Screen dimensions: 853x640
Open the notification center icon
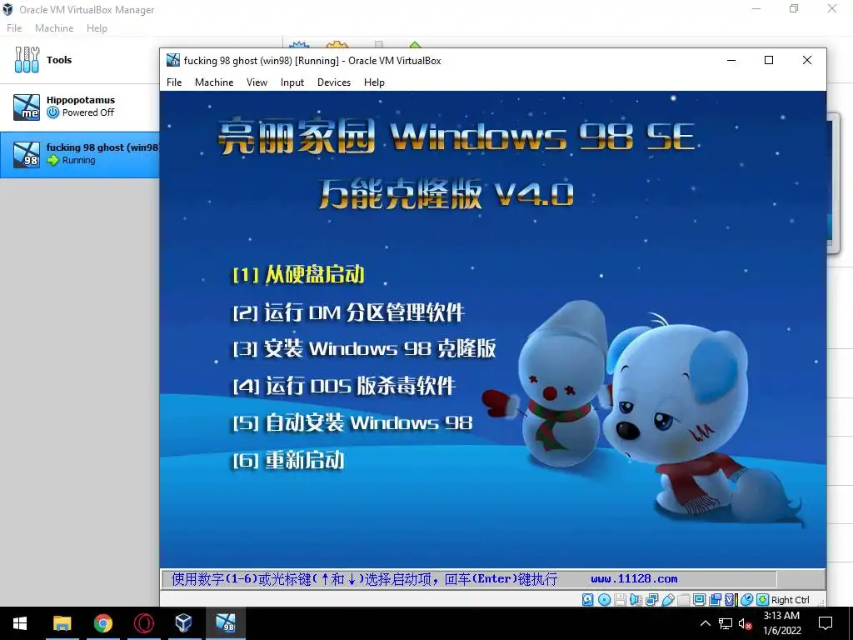click(x=826, y=623)
